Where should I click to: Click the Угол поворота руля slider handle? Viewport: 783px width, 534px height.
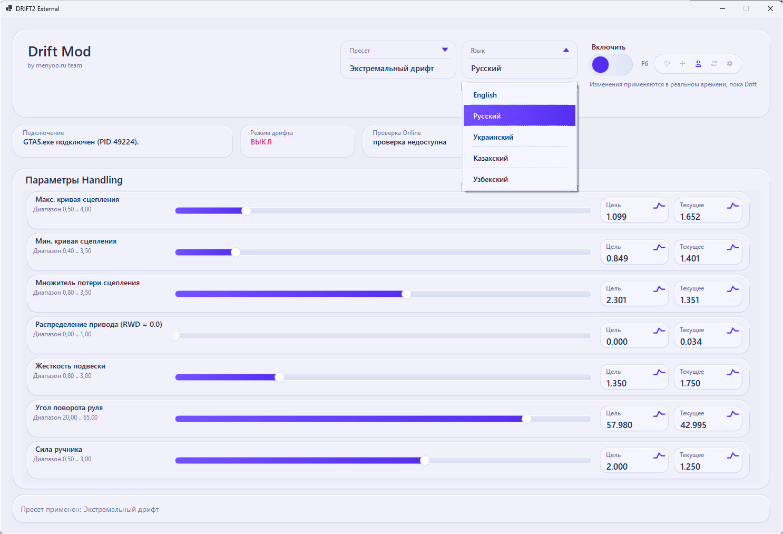point(526,419)
